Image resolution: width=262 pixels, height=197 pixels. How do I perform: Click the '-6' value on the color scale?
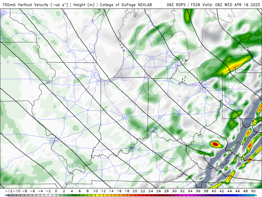[32, 191]
